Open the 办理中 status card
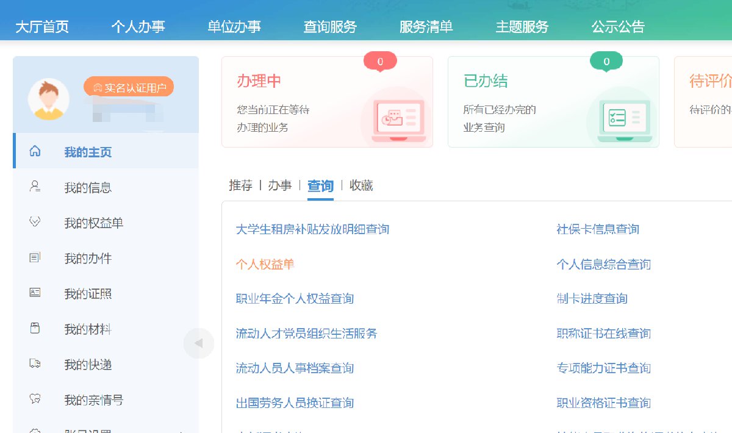 [x=327, y=102]
